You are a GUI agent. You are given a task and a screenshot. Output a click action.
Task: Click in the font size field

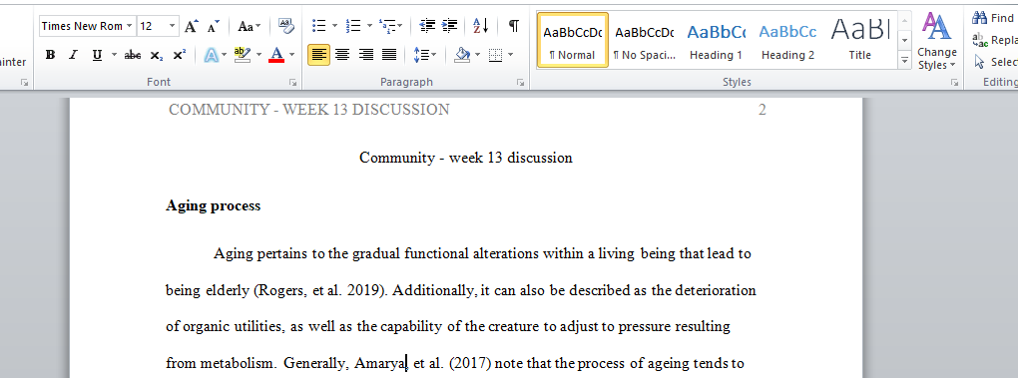point(152,26)
